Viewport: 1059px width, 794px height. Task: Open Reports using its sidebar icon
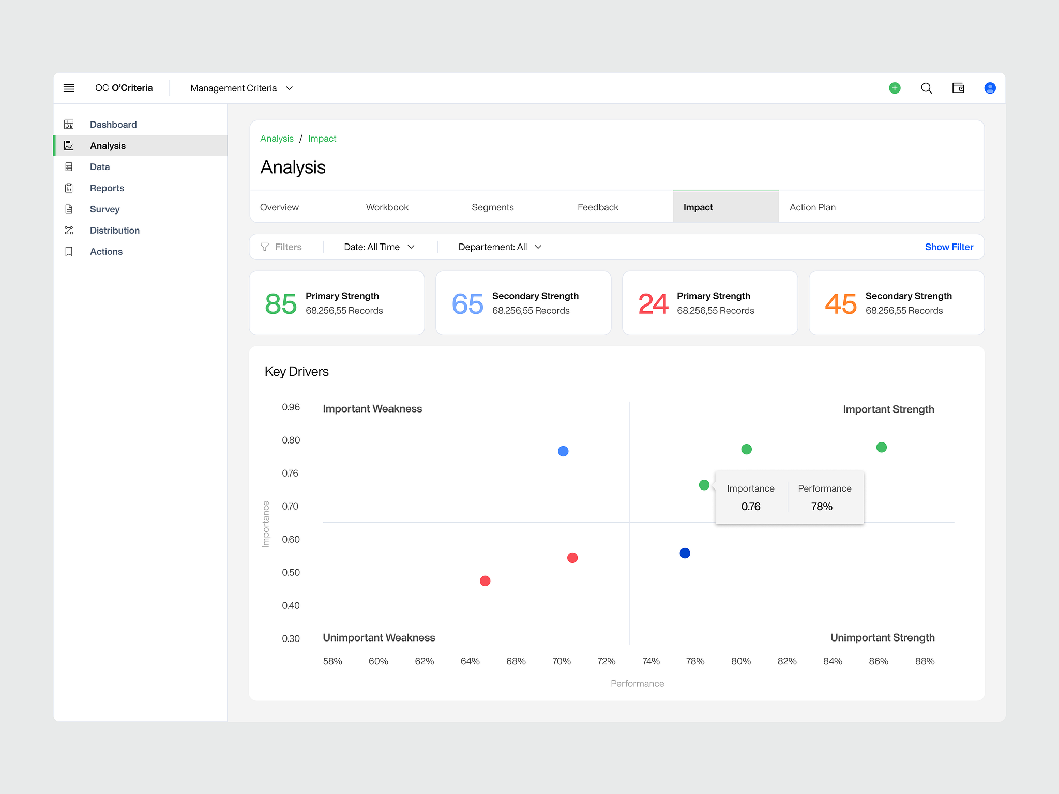(69, 188)
